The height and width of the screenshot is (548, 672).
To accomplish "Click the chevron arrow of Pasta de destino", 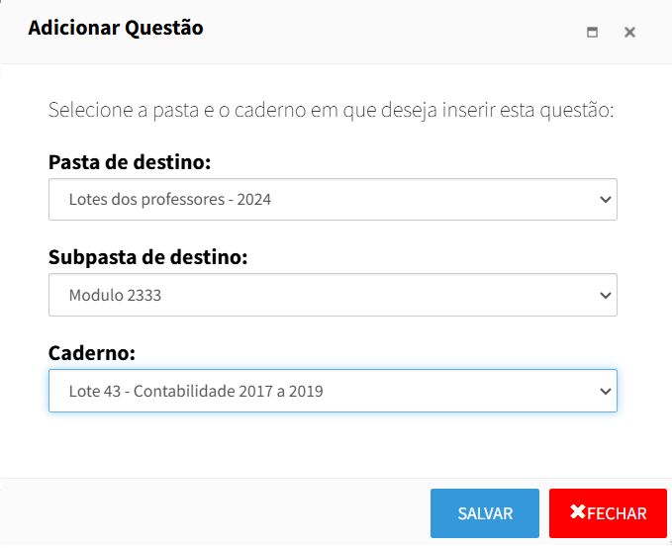I will point(606,199).
